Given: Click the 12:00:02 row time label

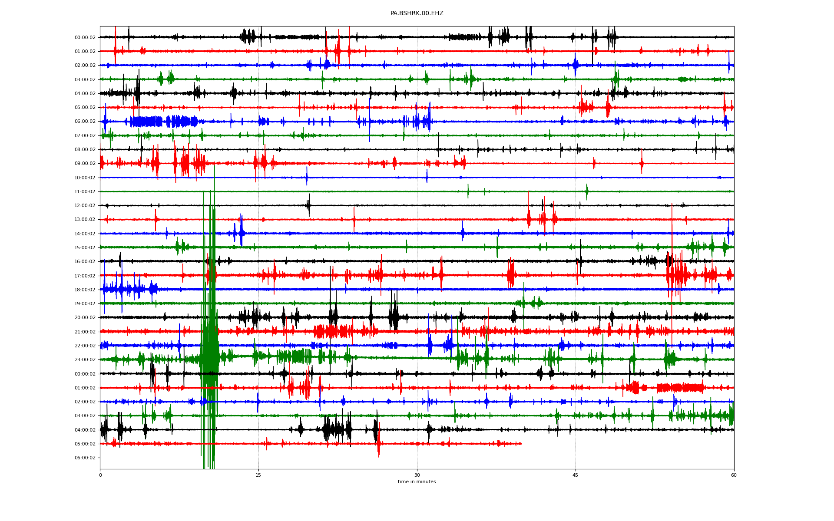Looking at the screenshot, I should [x=85, y=206].
